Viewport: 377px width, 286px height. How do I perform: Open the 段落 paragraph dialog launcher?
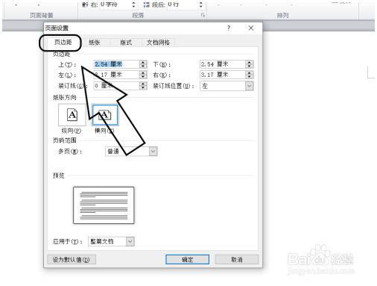click(x=203, y=15)
